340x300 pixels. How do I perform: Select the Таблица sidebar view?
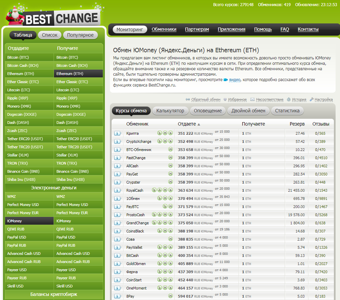pyautogui.click(x=23, y=35)
